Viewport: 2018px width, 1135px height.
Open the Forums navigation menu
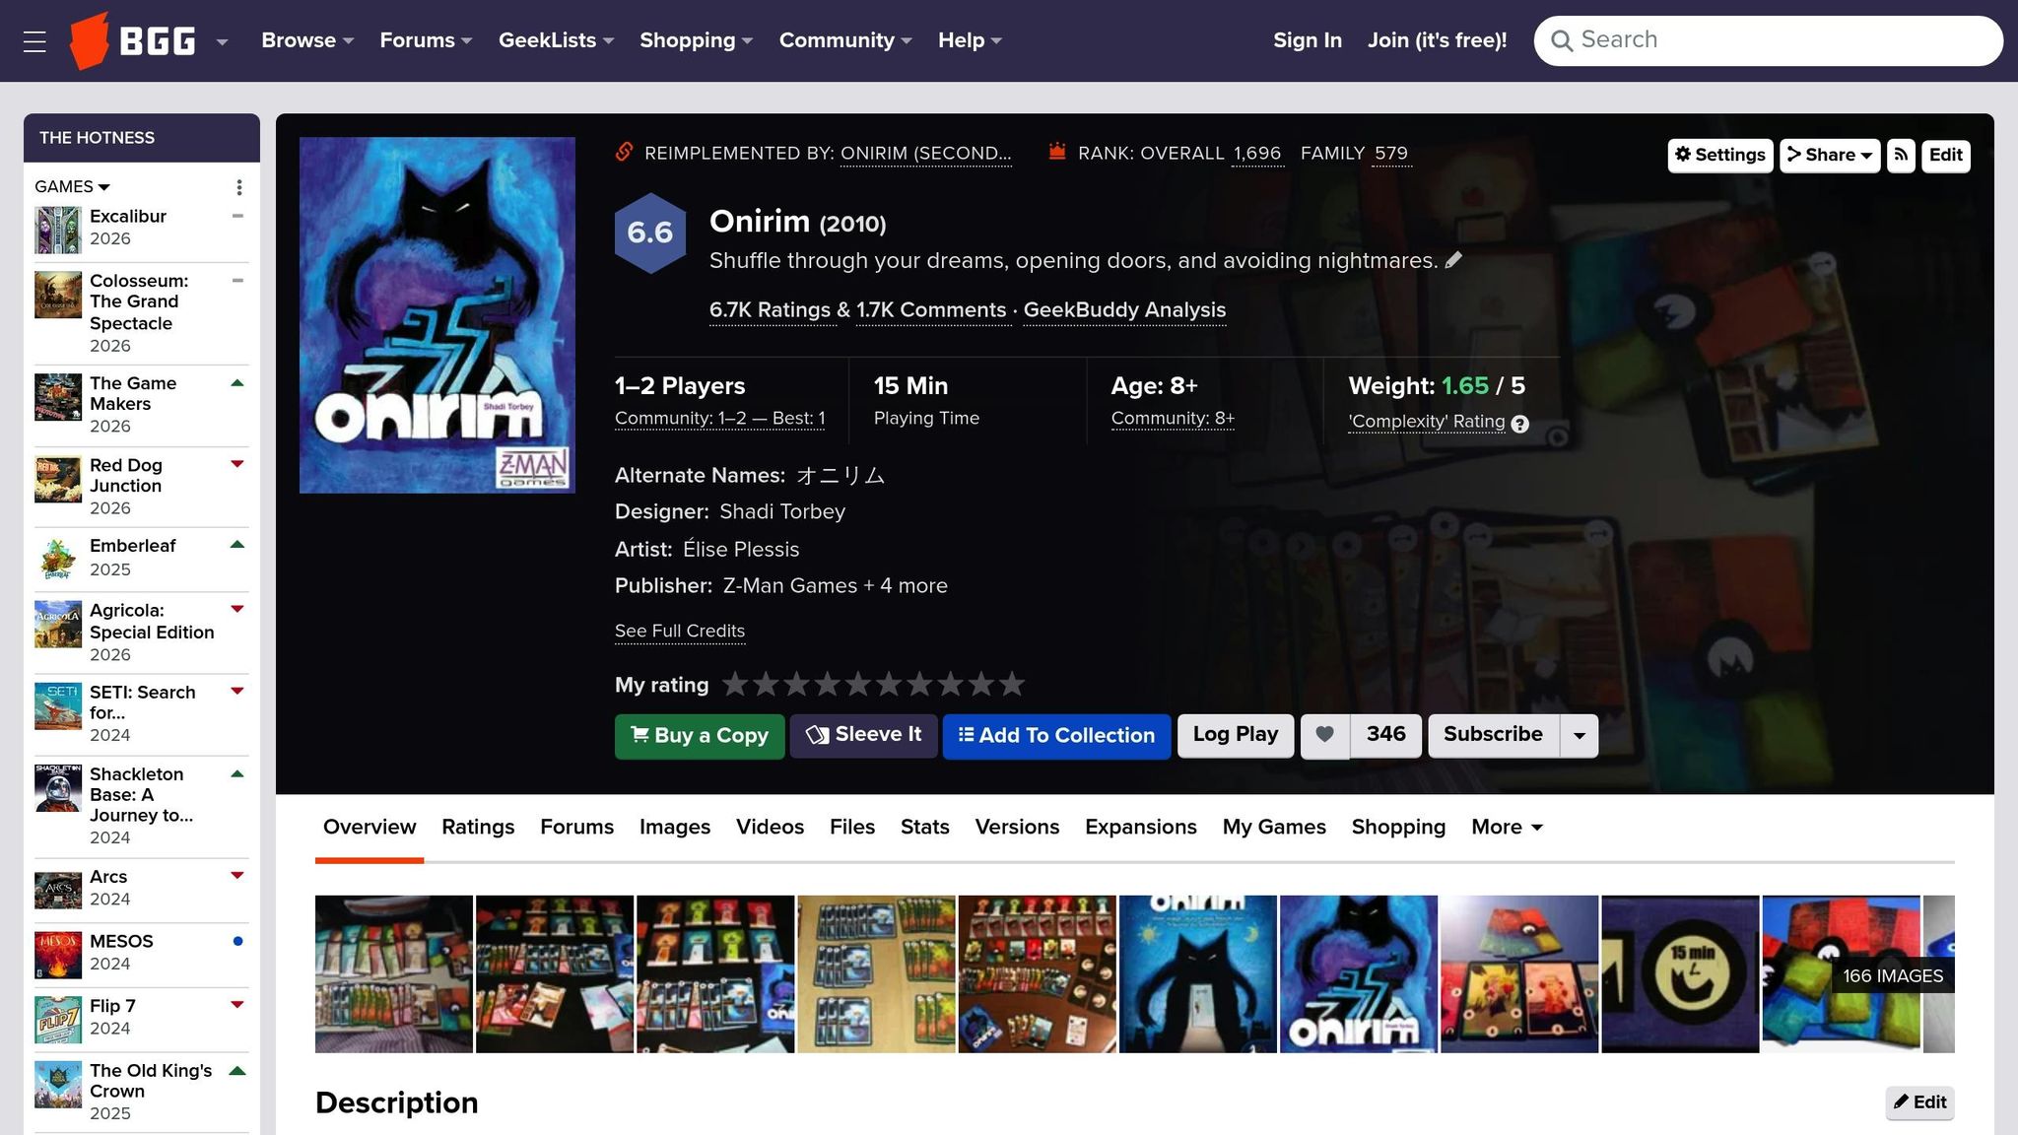(426, 40)
